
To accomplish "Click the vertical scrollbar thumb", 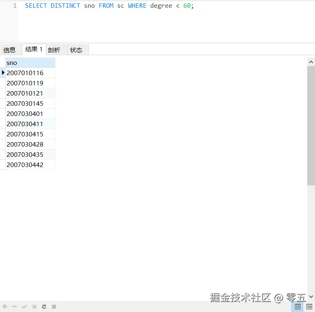I will pyautogui.click(x=311, y=126).
